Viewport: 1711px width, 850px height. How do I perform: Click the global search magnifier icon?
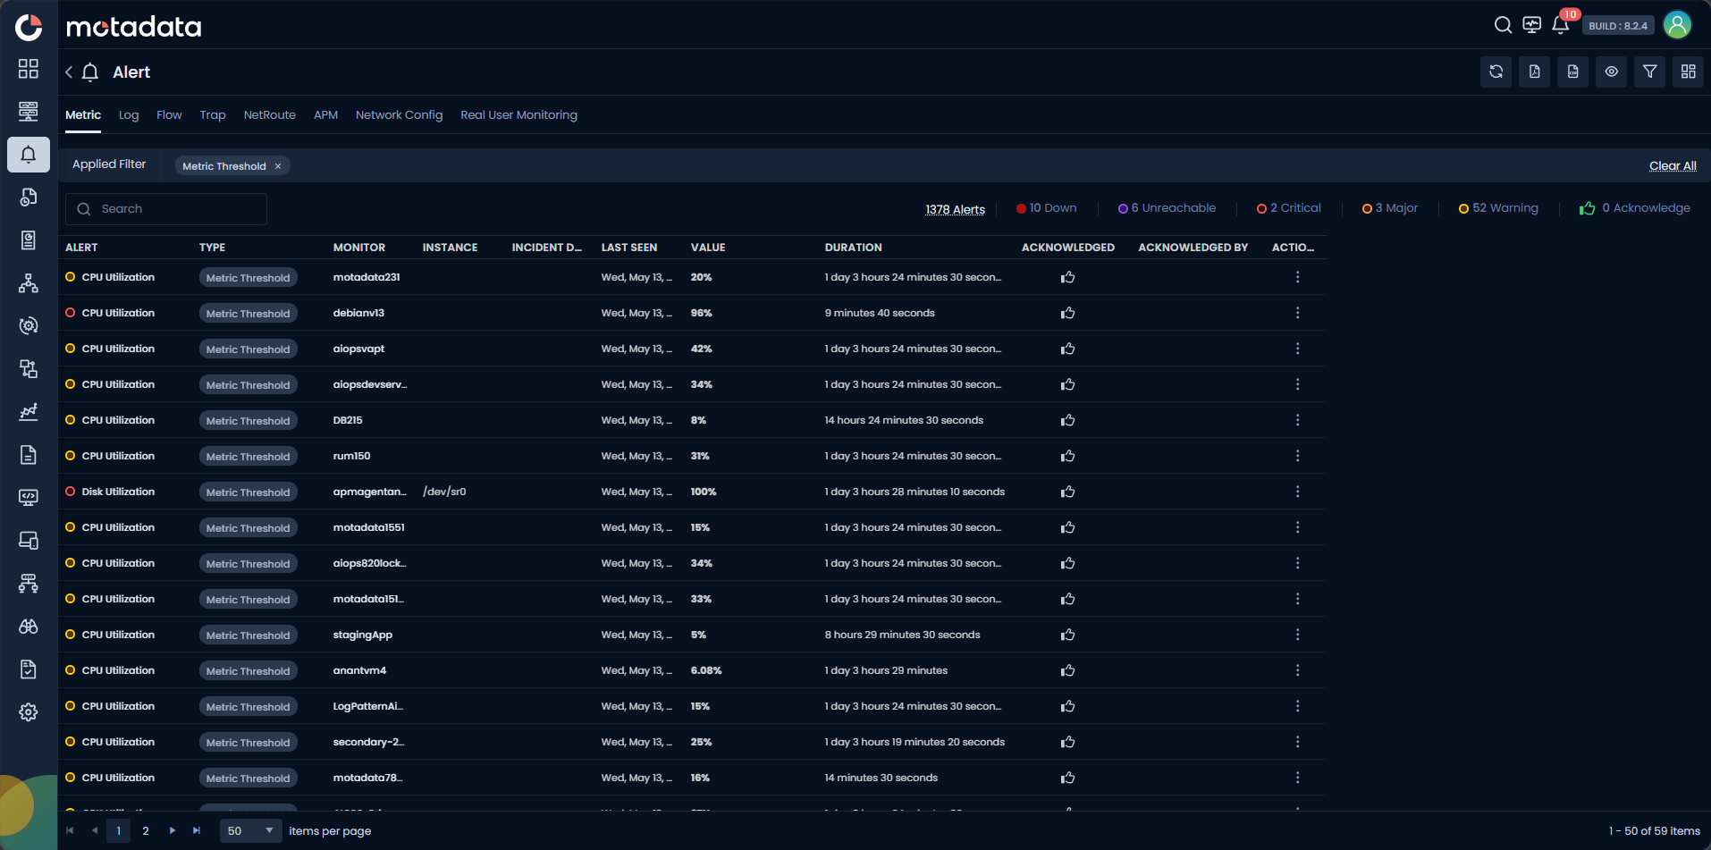tap(1503, 25)
